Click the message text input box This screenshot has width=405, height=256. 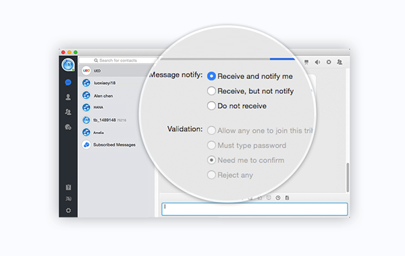point(254,209)
